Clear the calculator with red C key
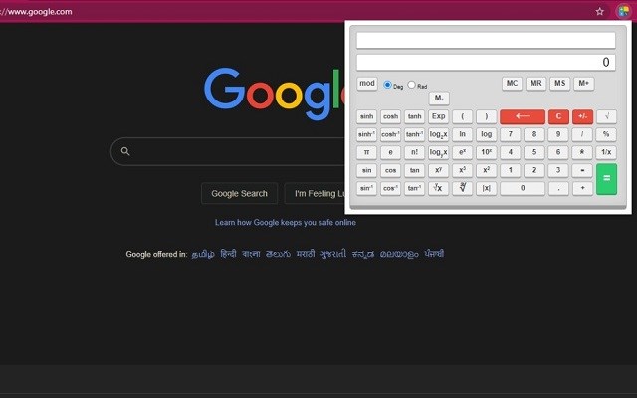This screenshot has height=398, width=637. coord(558,116)
